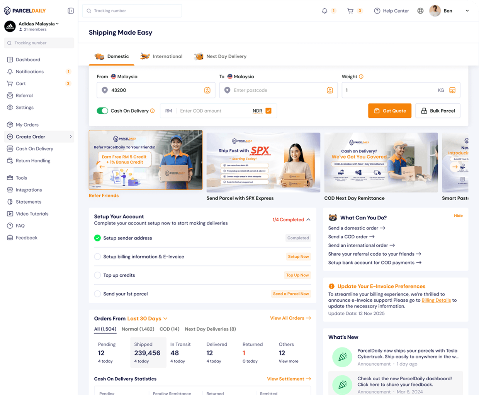Expand the Create Order submenu arrow
479x395 pixels.
click(x=71, y=137)
